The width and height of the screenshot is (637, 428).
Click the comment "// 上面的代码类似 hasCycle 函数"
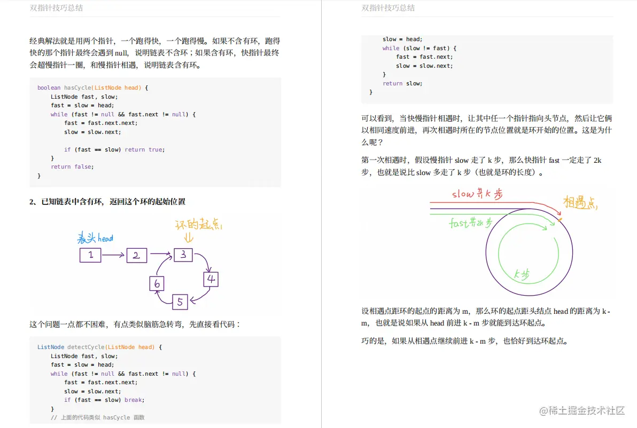(97, 417)
